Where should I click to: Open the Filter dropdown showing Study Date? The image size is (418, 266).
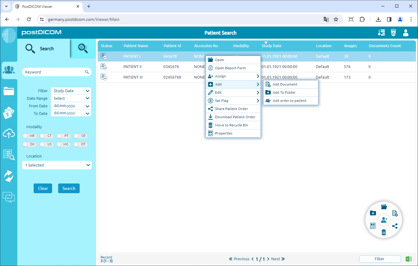pos(71,91)
